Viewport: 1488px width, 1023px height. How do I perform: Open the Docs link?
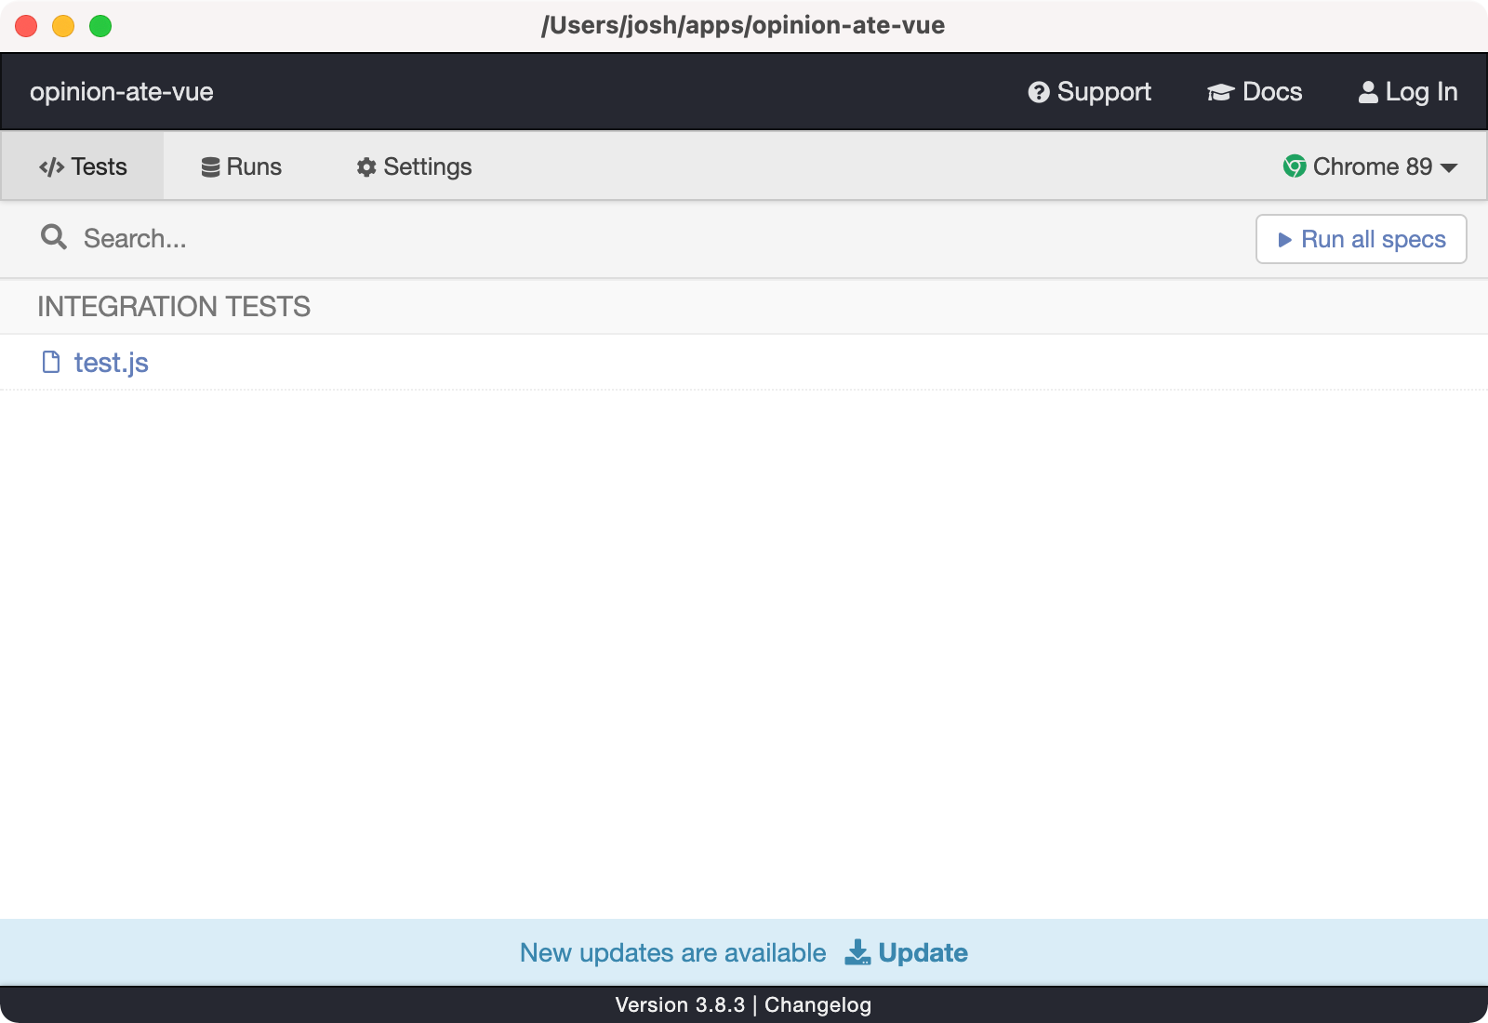pos(1255,92)
